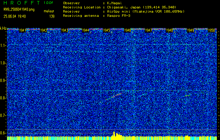Viewport: 220px width, 140px height.
Task: Click the 1941 time marker
Action: click(22, 30)
